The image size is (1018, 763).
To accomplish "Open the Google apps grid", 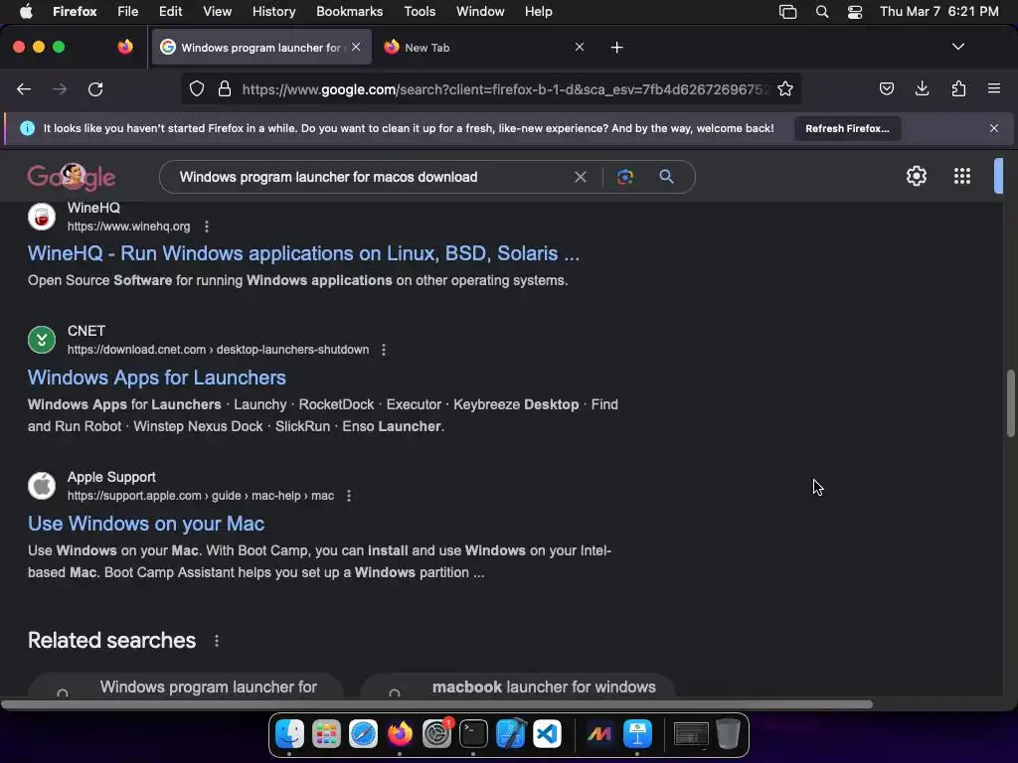I will click(x=962, y=176).
